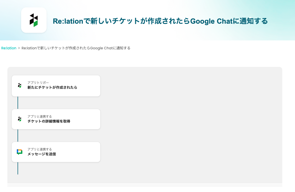Click アプリと連携する label above メッセージを送信
The width and height of the screenshot is (295, 192).
point(40,149)
